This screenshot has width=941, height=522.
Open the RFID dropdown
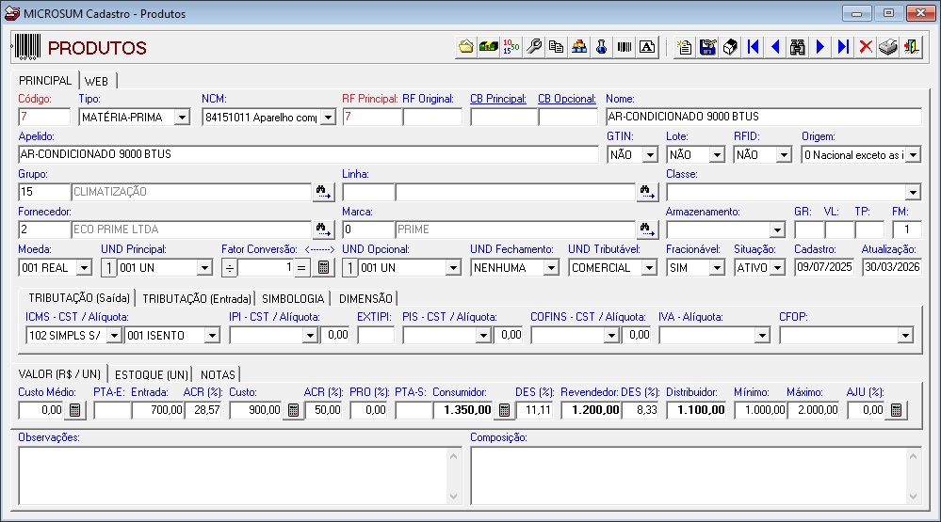pyautogui.click(x=784, y=154)
